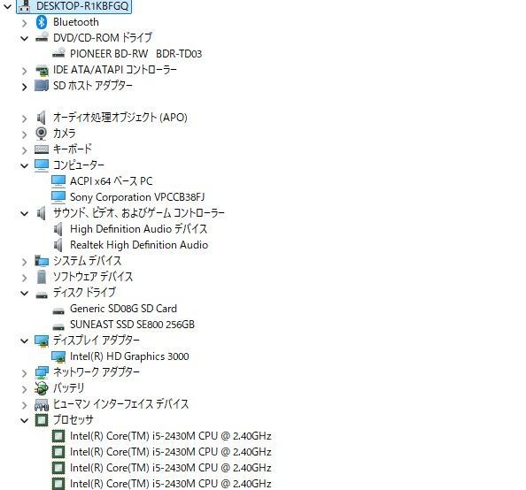Expand the カメラ category
This screenshot has width=526, height=490.
pyautogui.click(x=24, y=134)
